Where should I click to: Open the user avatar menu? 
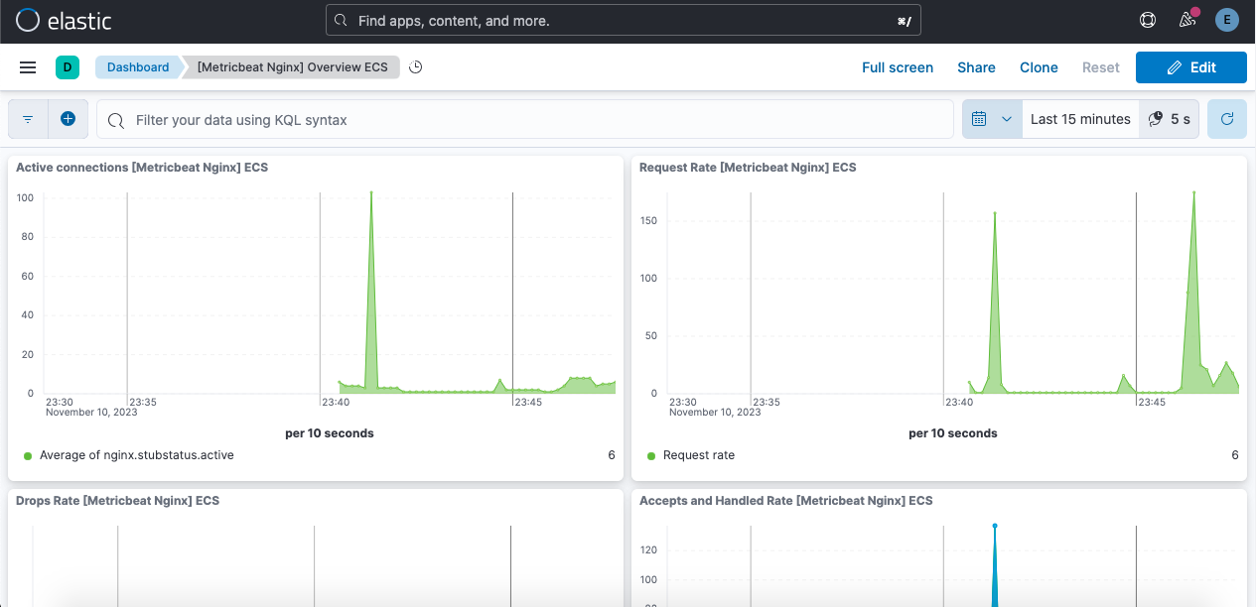coord(1226,20)
